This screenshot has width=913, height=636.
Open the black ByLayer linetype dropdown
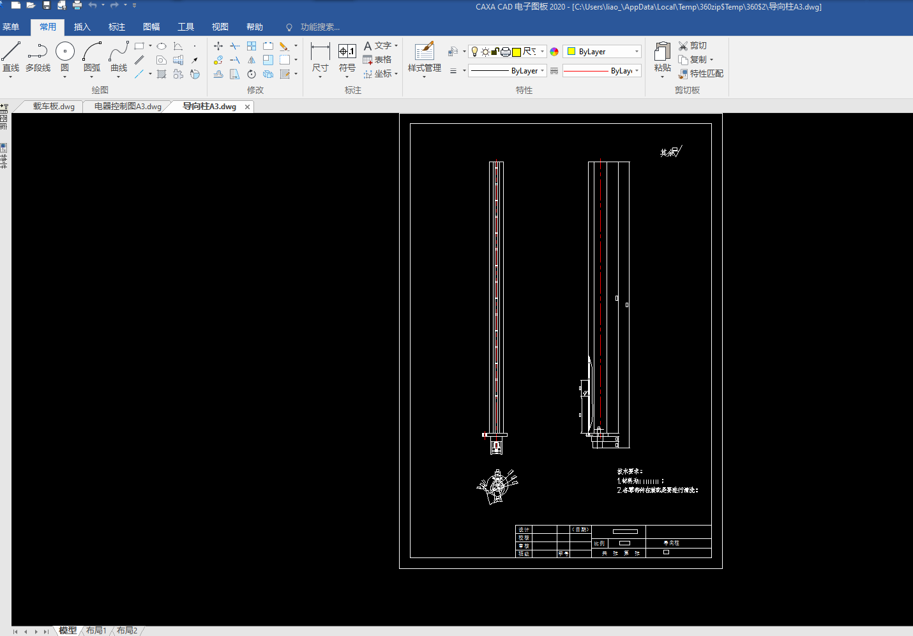(x=508, y=71)
